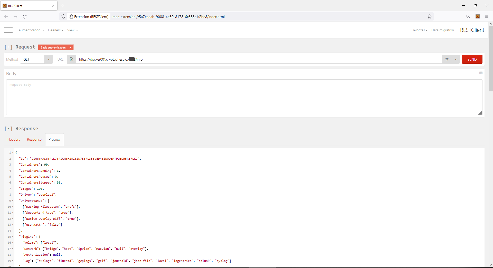The height and width of the screenshot is (268, 493).
Task: Click the request URL input field
Action: [259, 59]
